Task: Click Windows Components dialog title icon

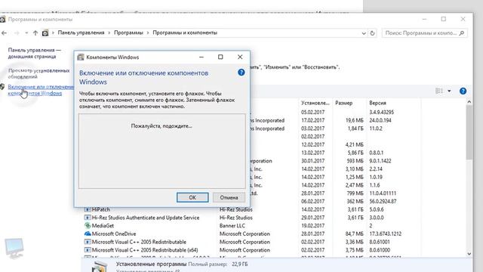Action: click(x=81, y=57)
